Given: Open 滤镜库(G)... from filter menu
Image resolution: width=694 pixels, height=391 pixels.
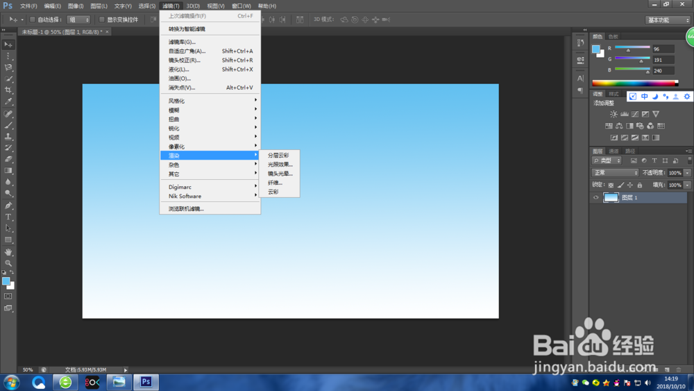Looking at the screenshot, I should click(210, 42).
